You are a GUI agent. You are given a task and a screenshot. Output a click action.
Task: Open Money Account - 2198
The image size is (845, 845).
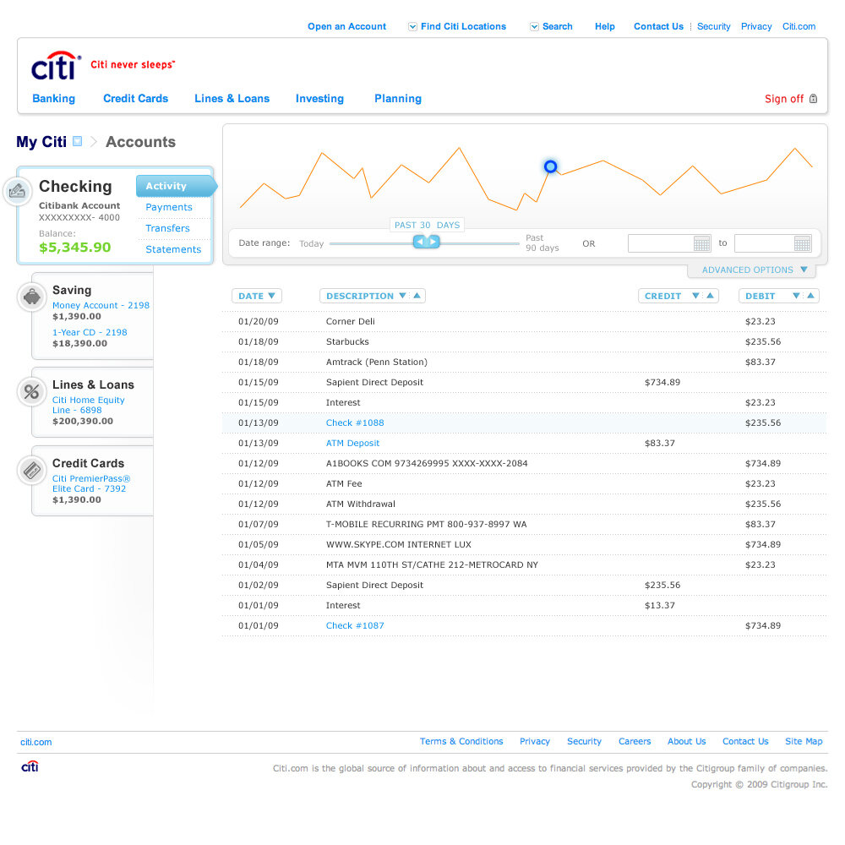coord(101,306)
